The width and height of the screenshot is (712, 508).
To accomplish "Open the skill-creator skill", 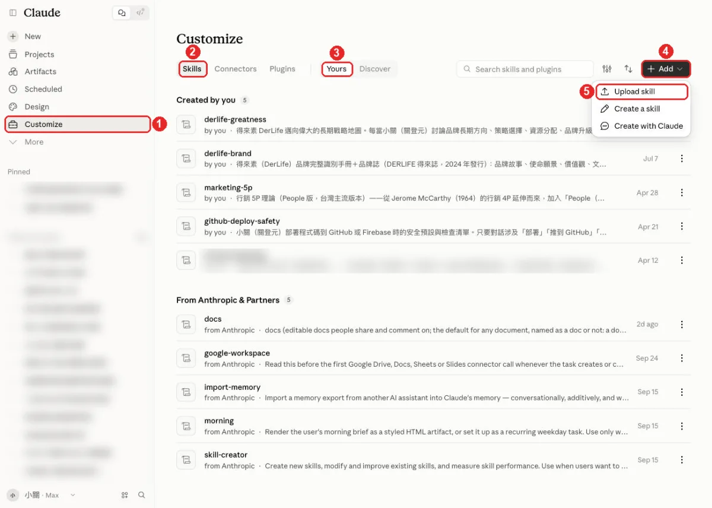I will [433, 459].
